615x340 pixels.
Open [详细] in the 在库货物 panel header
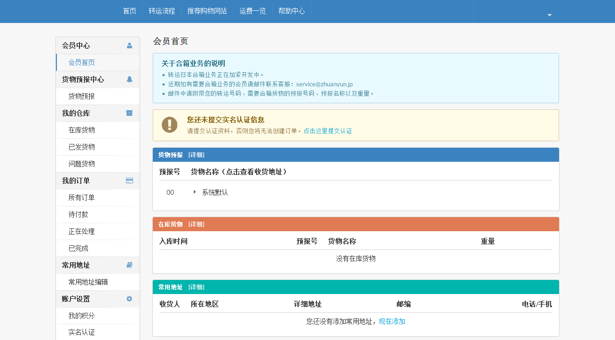coord(196,224)
